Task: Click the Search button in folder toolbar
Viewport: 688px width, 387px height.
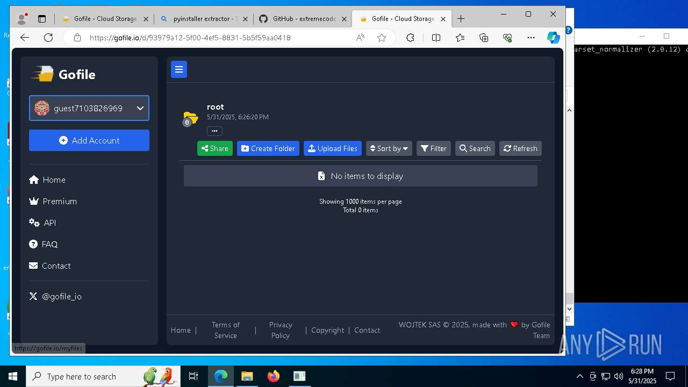Action: click(x=475, y=148)
